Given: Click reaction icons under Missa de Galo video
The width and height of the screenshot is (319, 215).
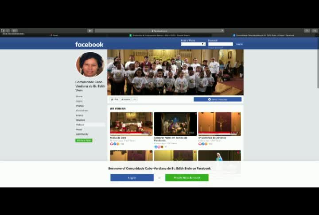Looking at the screenshot, I should pyautogui.click(x=115, y=144).
